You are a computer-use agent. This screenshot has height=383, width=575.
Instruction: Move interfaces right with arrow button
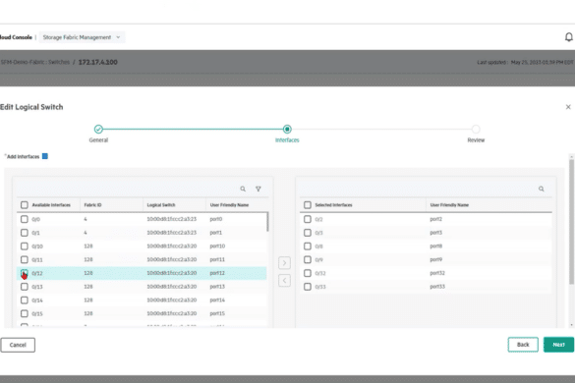284,263
